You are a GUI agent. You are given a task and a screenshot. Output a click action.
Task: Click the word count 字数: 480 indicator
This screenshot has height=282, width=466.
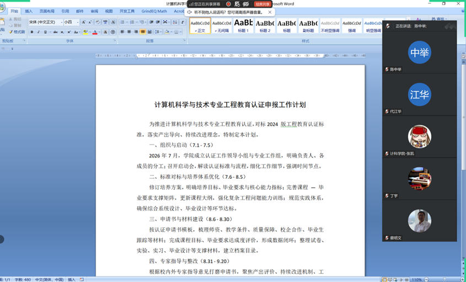[23, 280]
